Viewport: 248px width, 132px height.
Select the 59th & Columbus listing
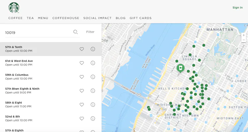[51, 77]
